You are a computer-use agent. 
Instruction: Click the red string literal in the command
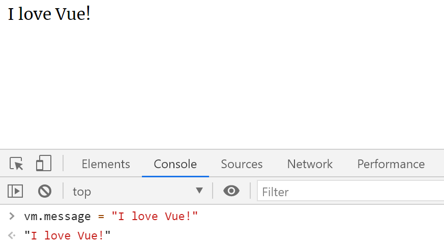point(154,217)
